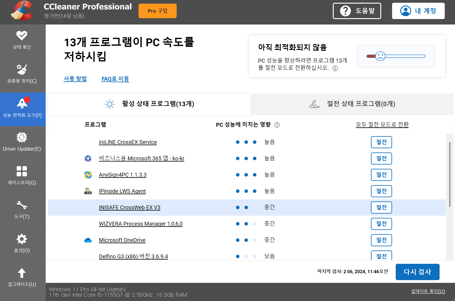Viewport: 455px width, 301px height.
Task: Open WIZVERA Process Manager 1,0,6,0 link
Action: click(141, 224)
